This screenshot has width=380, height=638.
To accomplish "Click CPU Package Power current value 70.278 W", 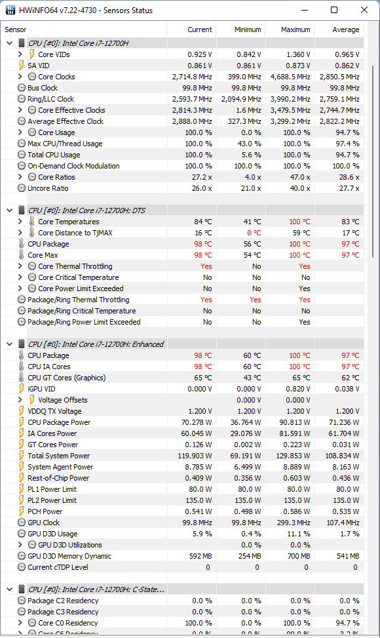I will point(197,422).
